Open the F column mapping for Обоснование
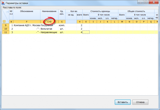This screenshot has height=110, width=160. [x=27, y=22]
